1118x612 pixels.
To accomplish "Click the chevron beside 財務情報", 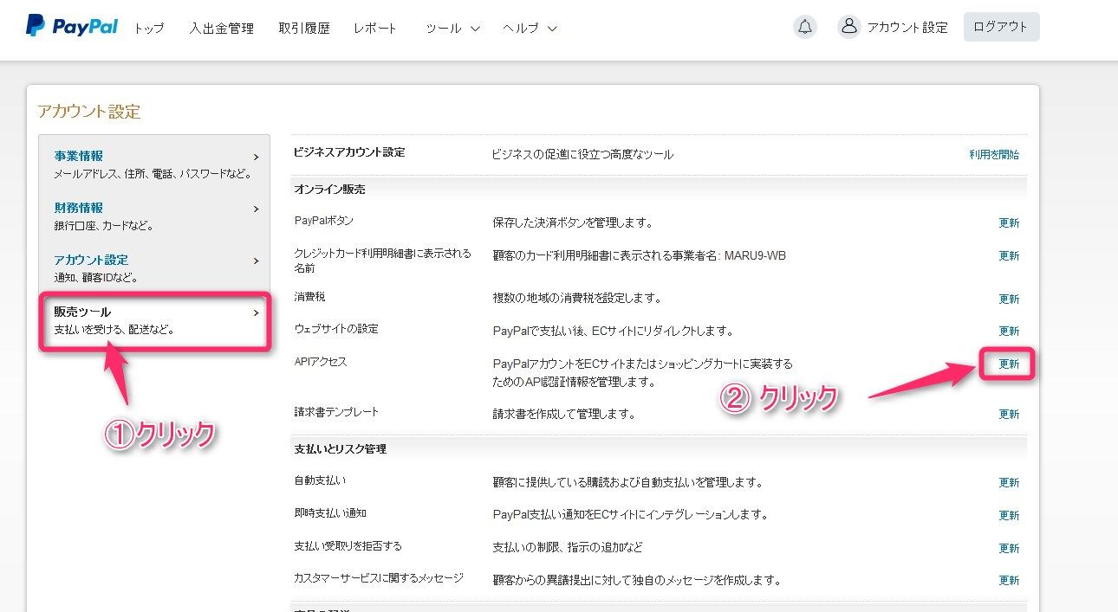I will [256, 209].
